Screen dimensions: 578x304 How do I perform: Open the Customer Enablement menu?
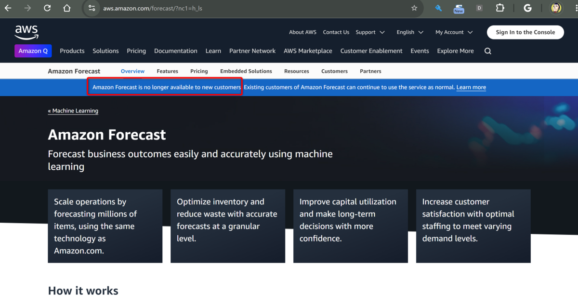371,51
